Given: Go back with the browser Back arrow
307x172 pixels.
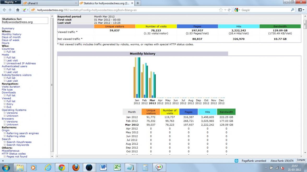Looking at the screenshot, I should pos(4,10).
